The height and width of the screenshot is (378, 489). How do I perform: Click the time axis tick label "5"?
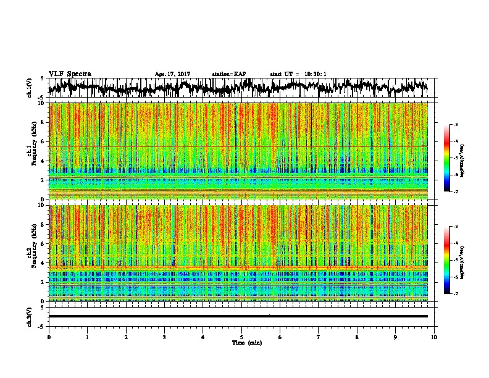241,337
